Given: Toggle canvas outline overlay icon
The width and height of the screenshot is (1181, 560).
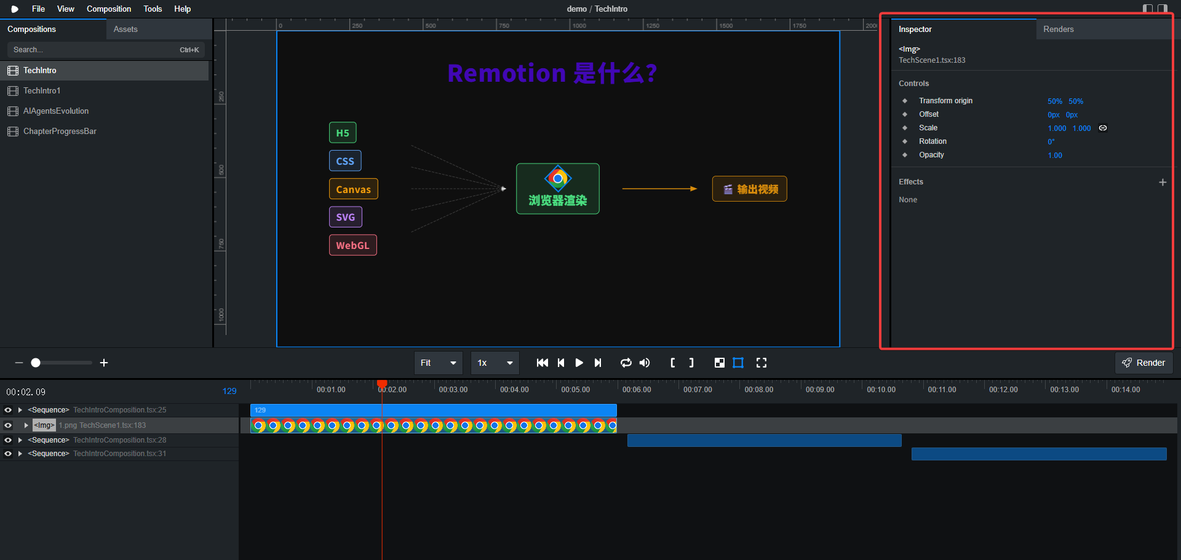Looking at the screenshot, I should point(738,363).
